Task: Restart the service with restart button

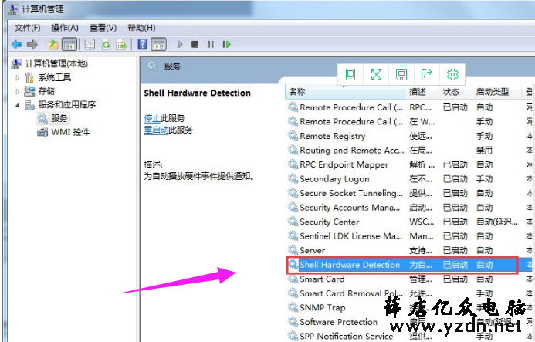Action: [226, 44]
